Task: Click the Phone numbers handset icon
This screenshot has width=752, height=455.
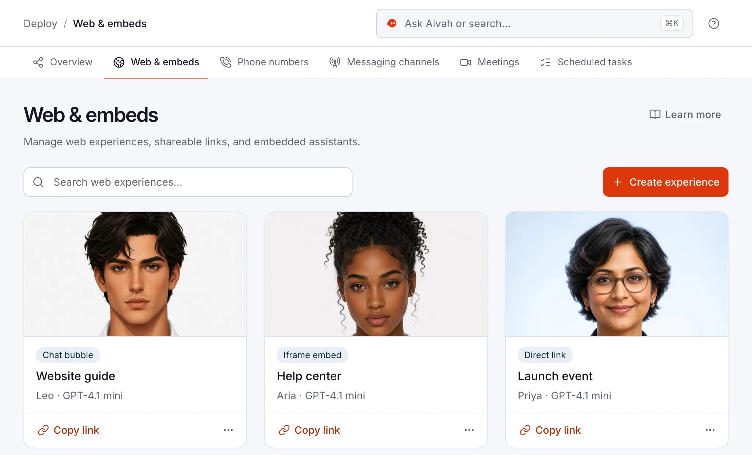Action: pos(225,62)
